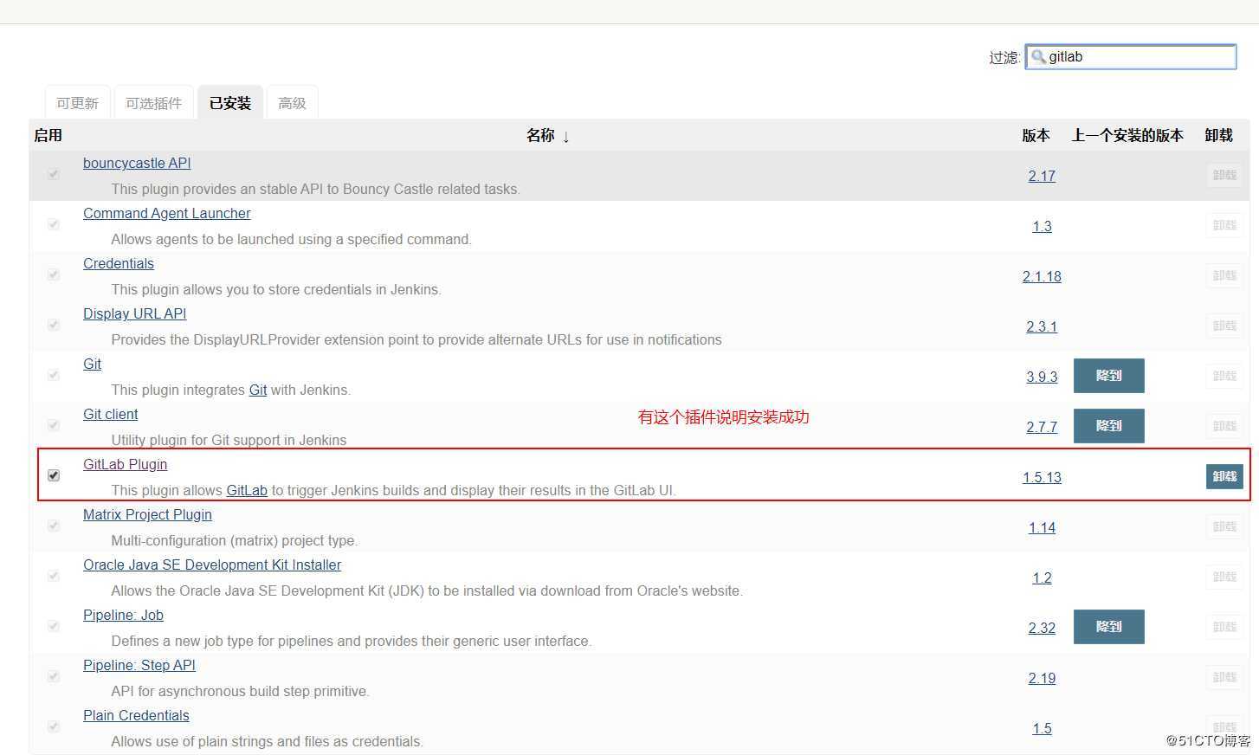Click 卸载 button for Matrix Project Plugin
Viewport: 1259px width, 755px height.
1224,526
